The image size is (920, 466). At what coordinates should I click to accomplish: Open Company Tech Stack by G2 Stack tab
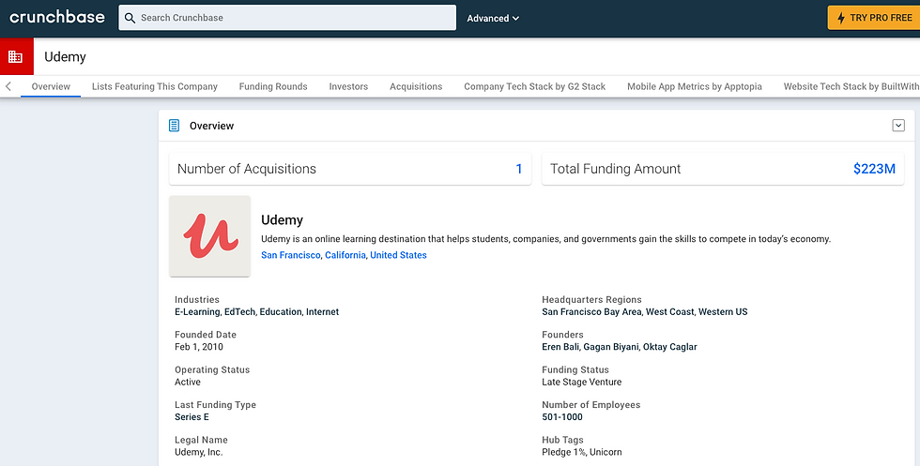click(534, 86)
